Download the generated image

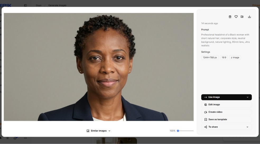[x=249, y=17]
